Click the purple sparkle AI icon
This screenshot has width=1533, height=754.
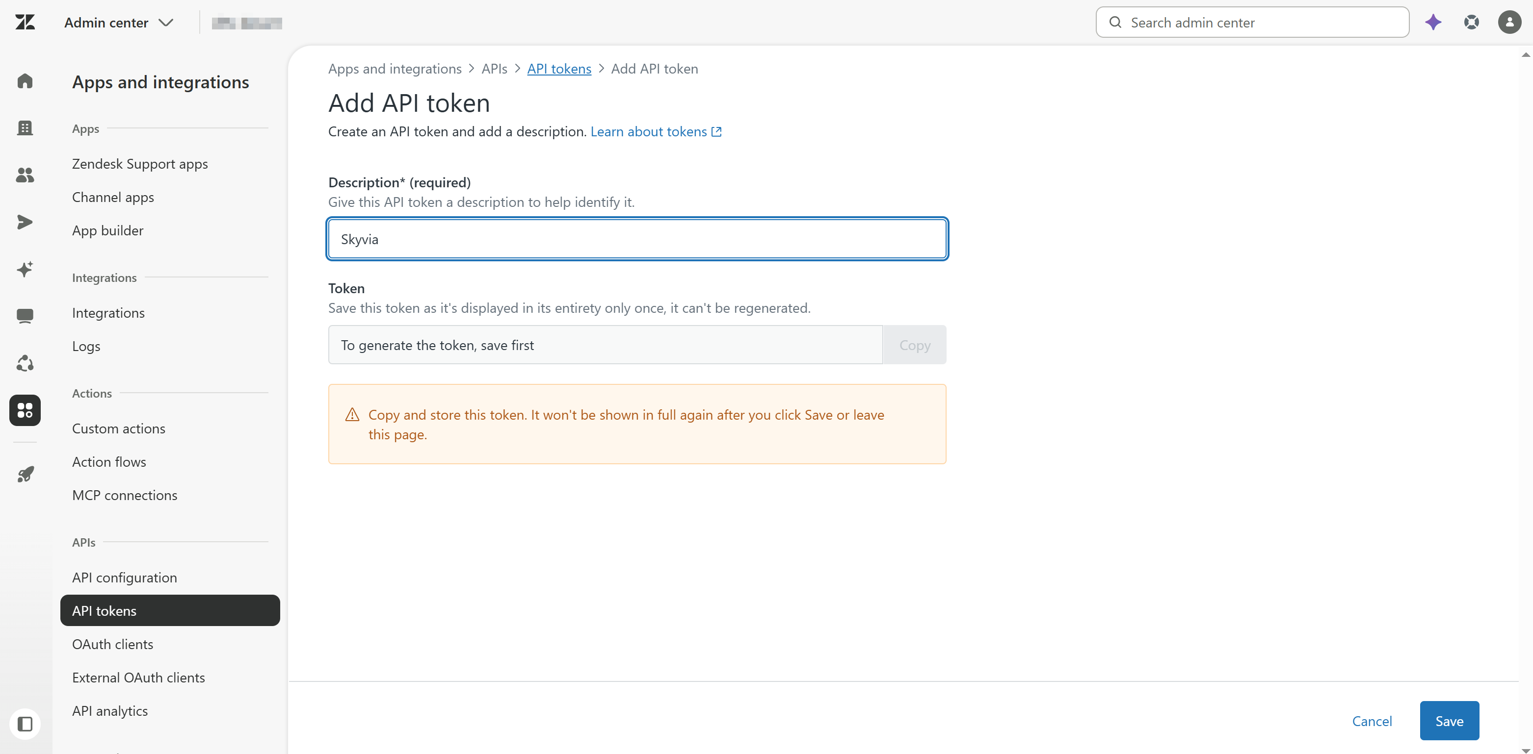[1433, 23]
